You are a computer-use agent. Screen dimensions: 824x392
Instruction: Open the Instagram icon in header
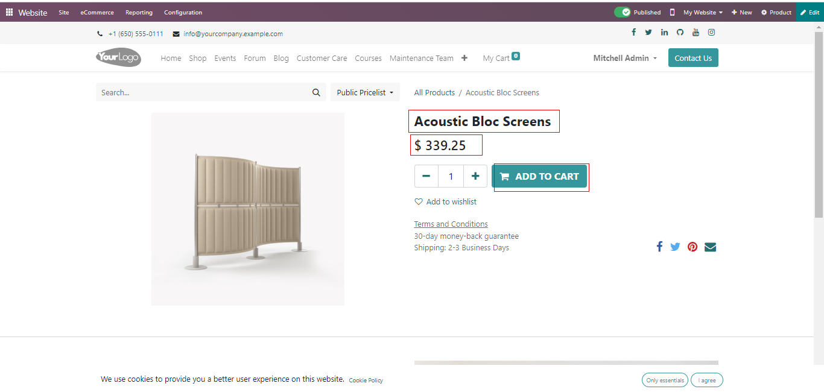coord(711,33)
